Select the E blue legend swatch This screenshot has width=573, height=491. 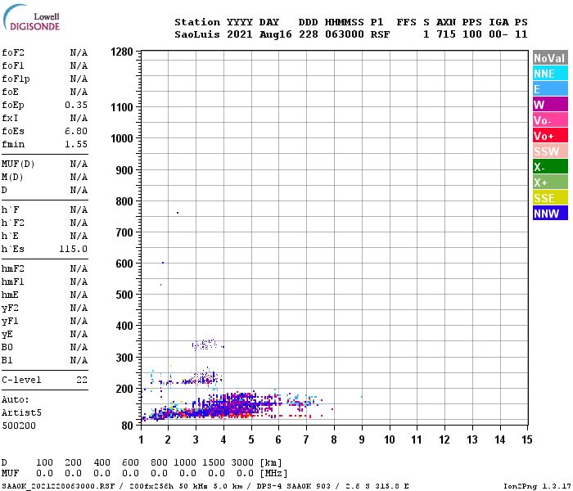550,89
